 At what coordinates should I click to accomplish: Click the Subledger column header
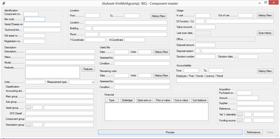coord(127,100)
